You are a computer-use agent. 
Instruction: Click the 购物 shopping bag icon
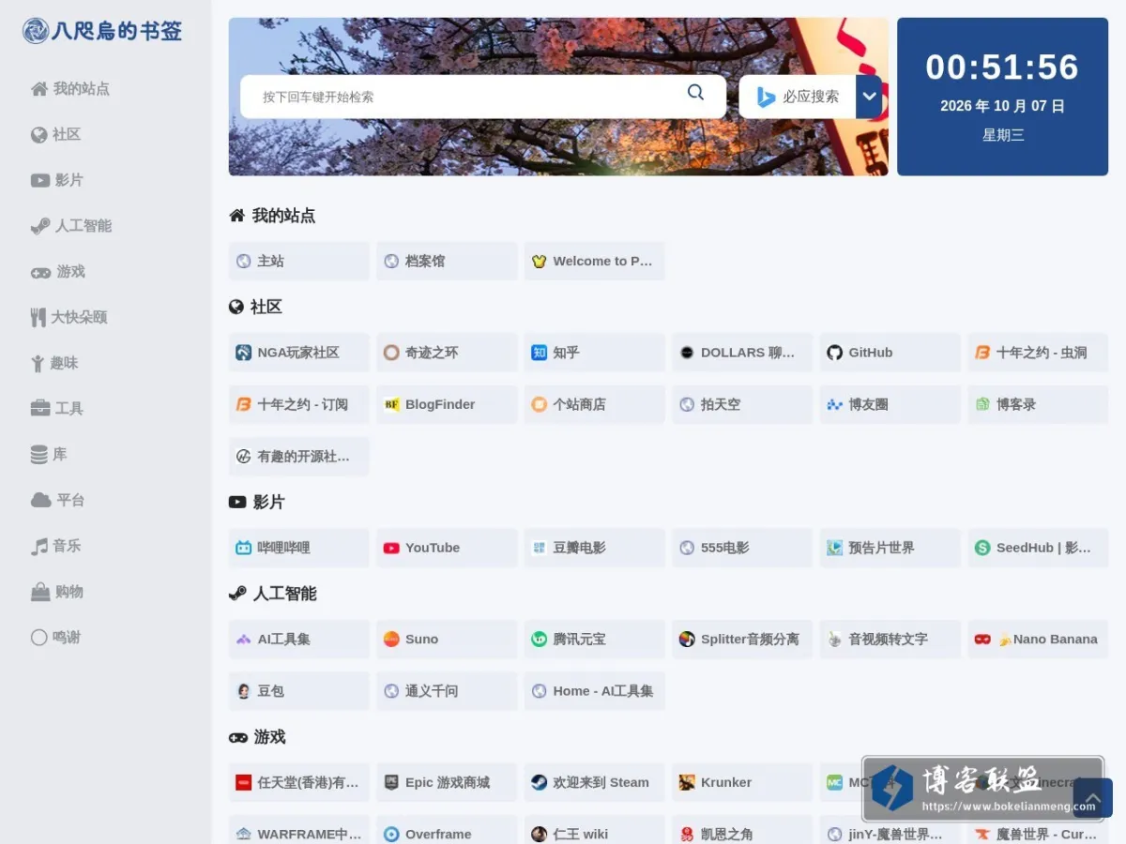click(39, 592)
